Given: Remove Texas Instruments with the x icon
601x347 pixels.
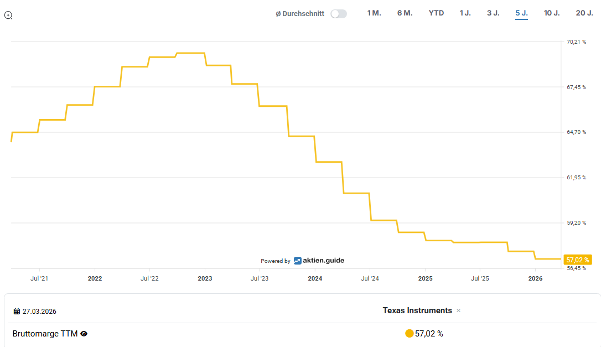Looking at the screenshot, I should tap(458, 311).
